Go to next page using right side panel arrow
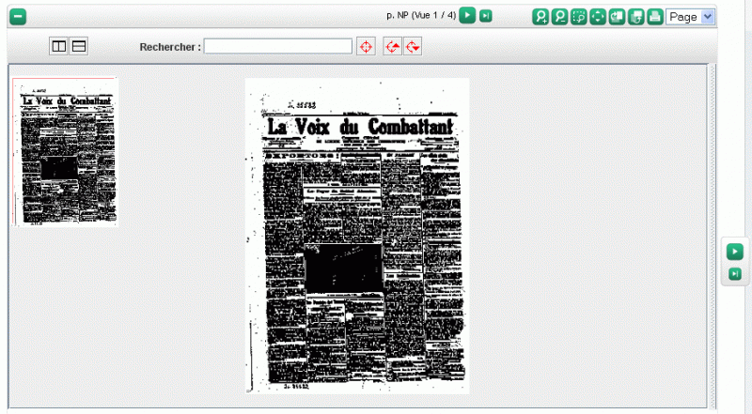The image size is (752, 414). click(x=735, y=252)
